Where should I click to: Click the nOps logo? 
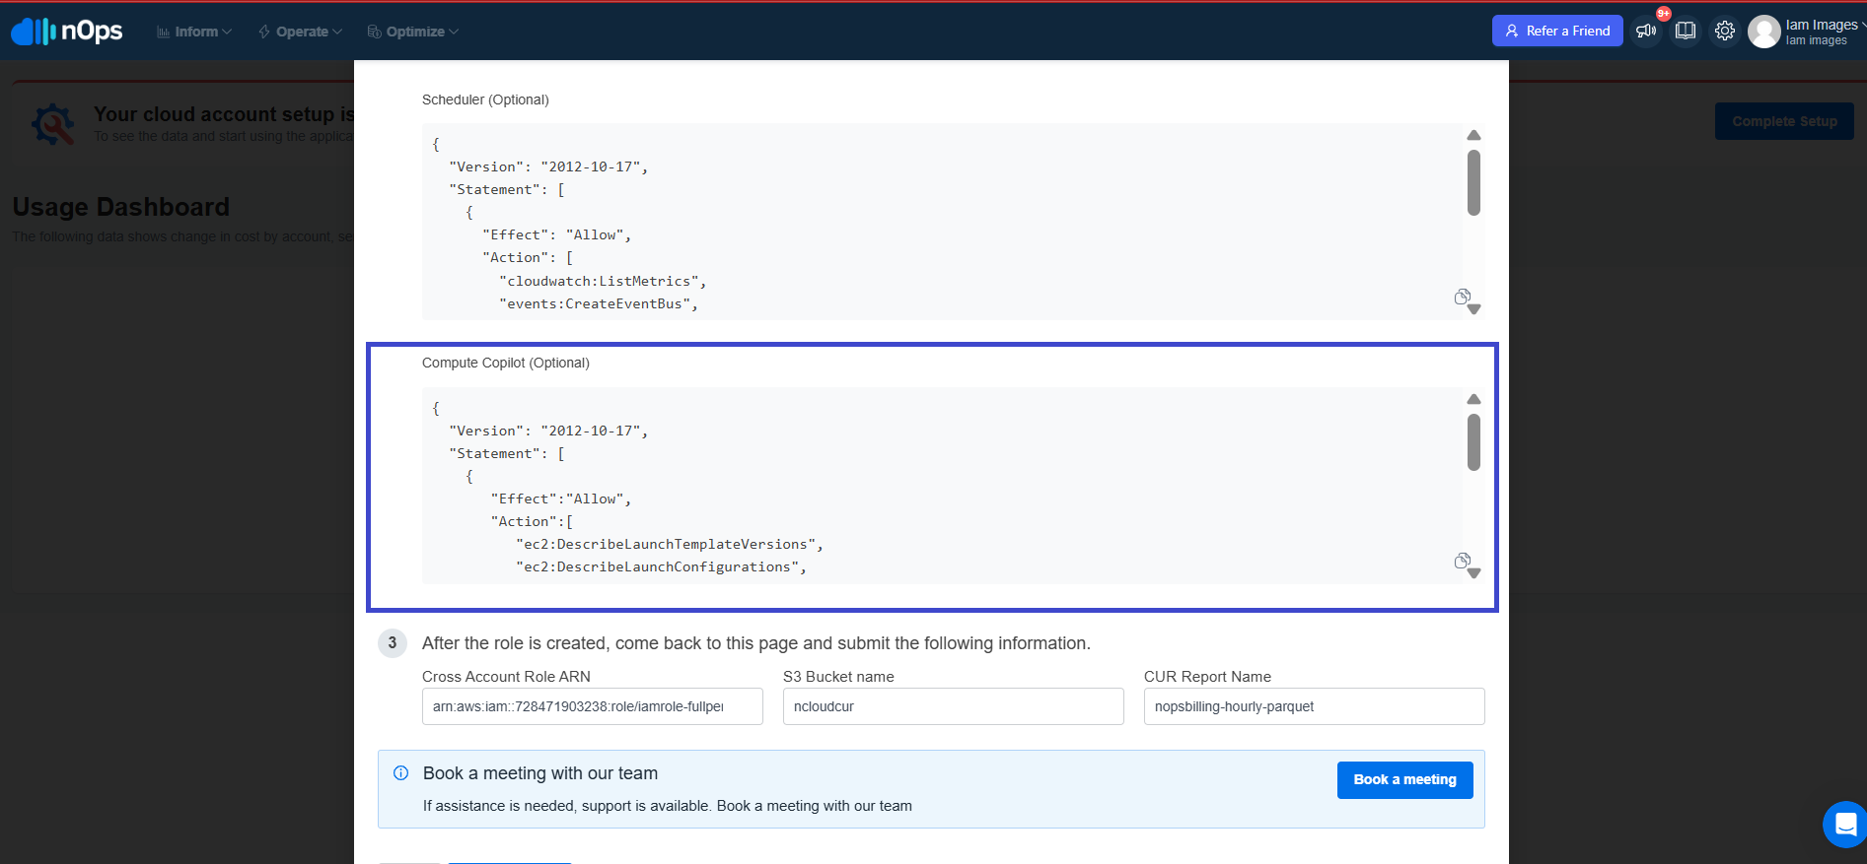[x=67, y=32]
